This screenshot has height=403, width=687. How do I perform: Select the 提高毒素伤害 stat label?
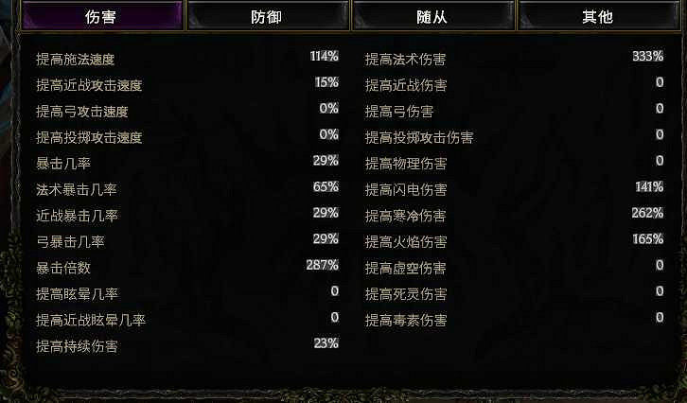(x=406, y=320)
